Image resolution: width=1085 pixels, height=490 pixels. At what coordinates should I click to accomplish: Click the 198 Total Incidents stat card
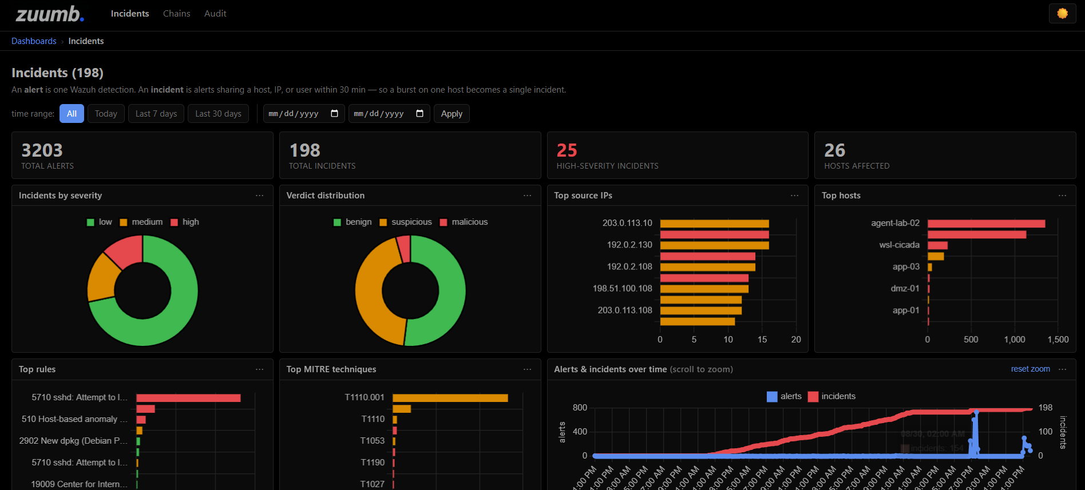[410, 156]
